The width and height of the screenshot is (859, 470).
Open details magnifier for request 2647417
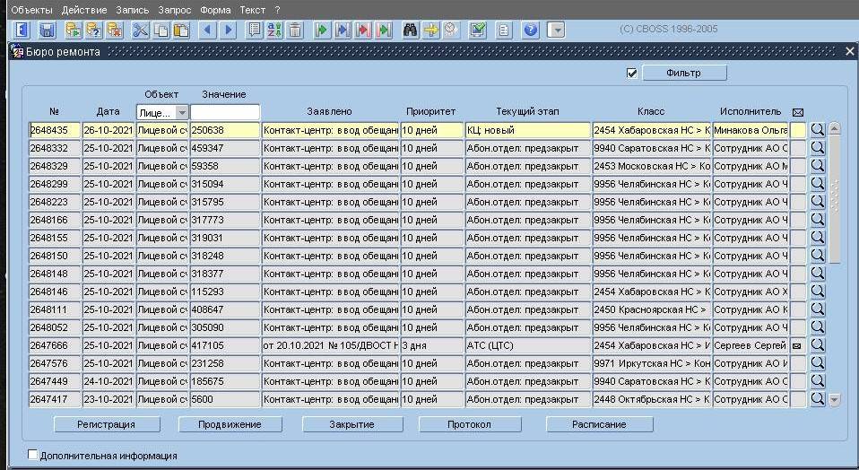click(x=818, y=399)
